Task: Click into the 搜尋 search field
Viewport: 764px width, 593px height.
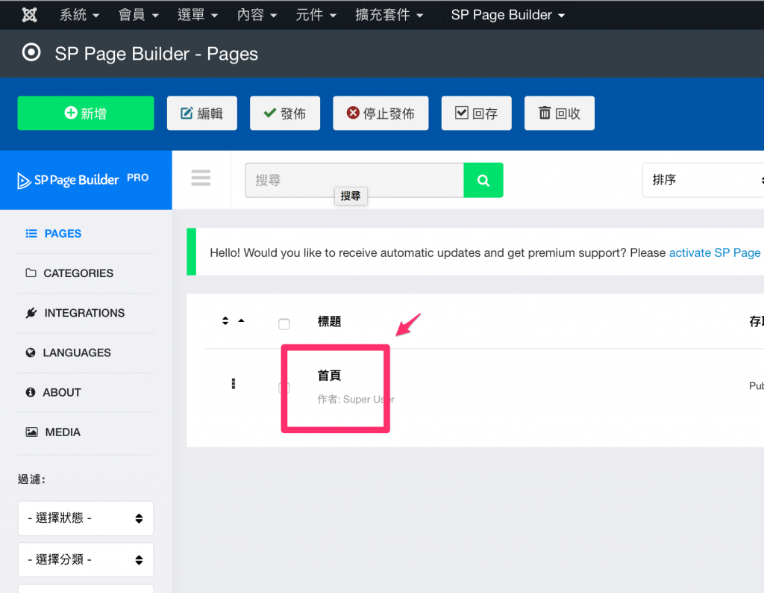Action: click(354, 180)
